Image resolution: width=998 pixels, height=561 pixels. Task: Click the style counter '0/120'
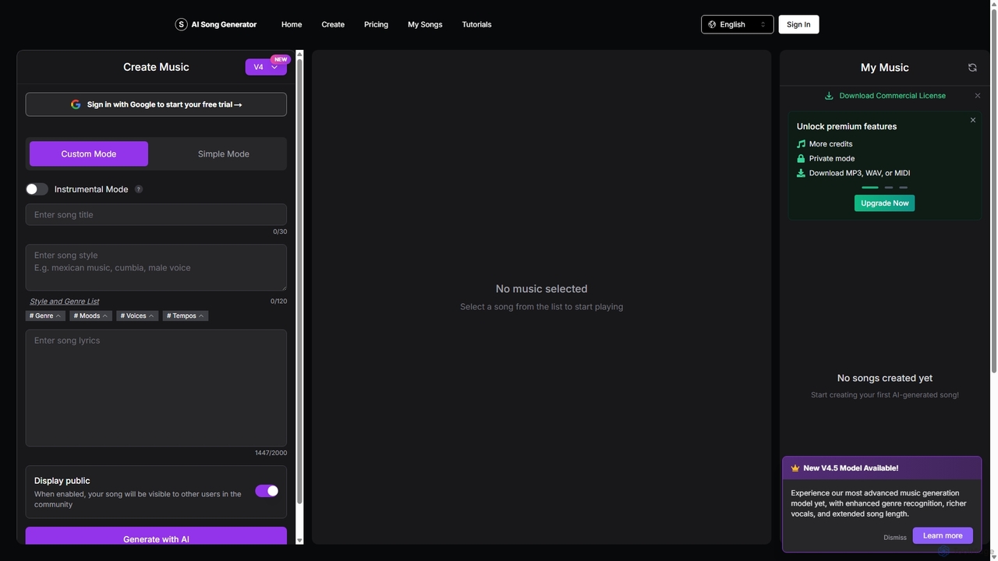pyautogui.click(x=278, y=301)
